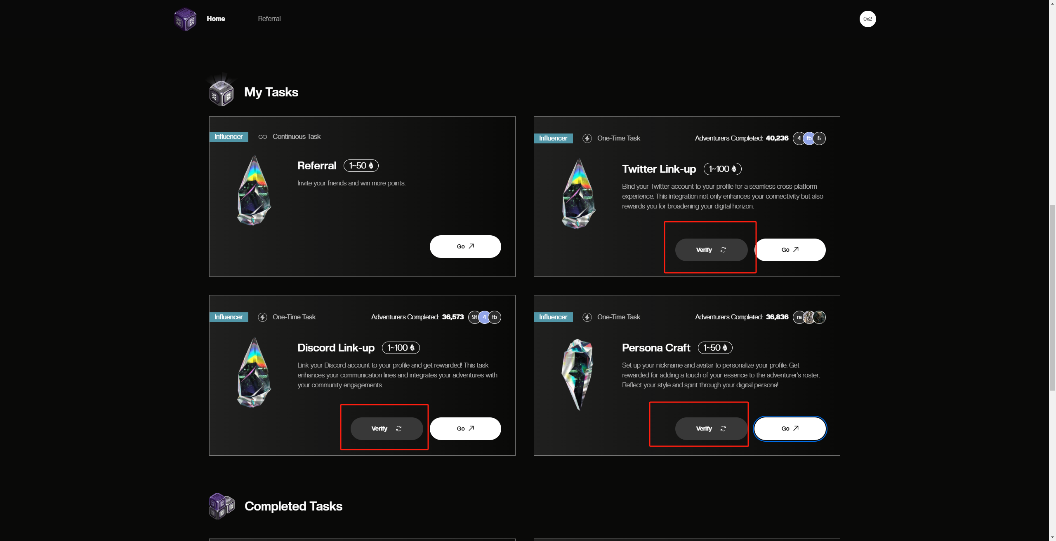Click the Completed Tasks cubes icon
1056x541 pixels.
point(222,506)
